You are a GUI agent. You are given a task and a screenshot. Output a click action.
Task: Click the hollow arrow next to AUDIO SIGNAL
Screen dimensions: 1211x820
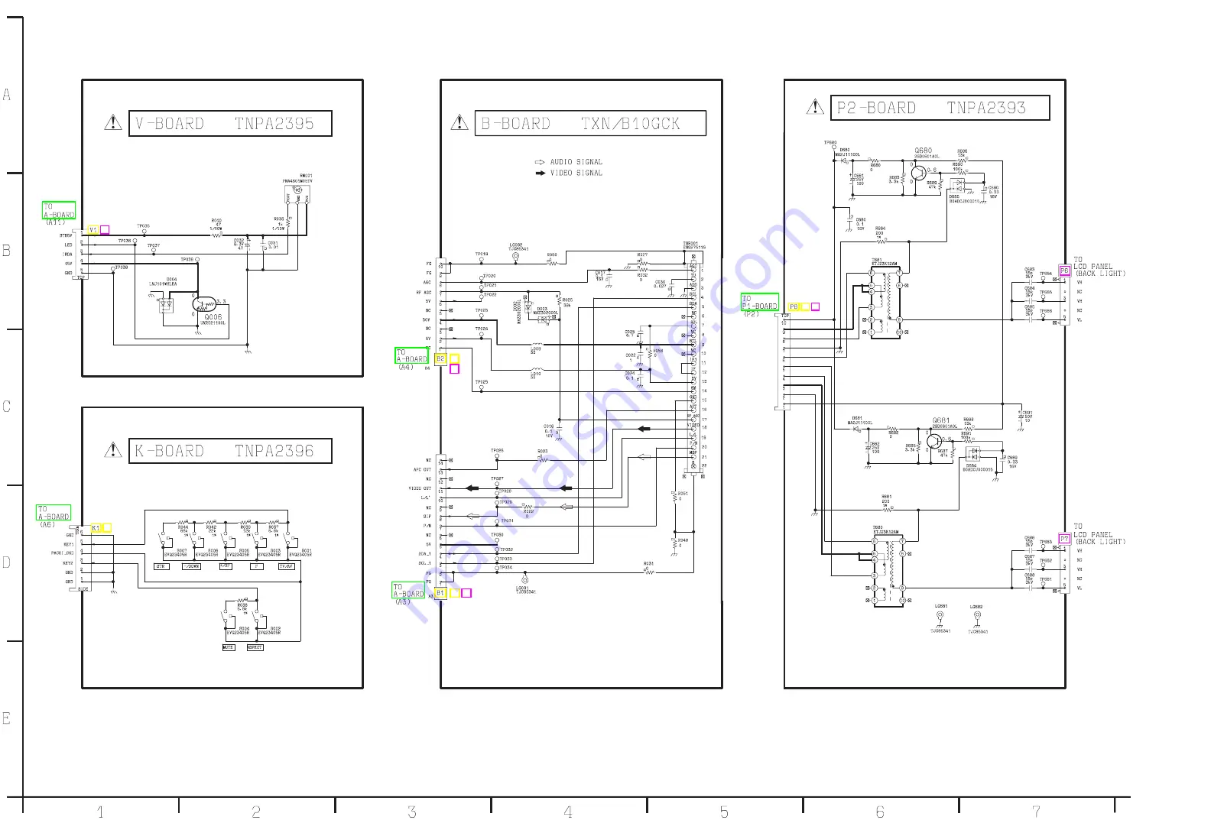(540, 162)
